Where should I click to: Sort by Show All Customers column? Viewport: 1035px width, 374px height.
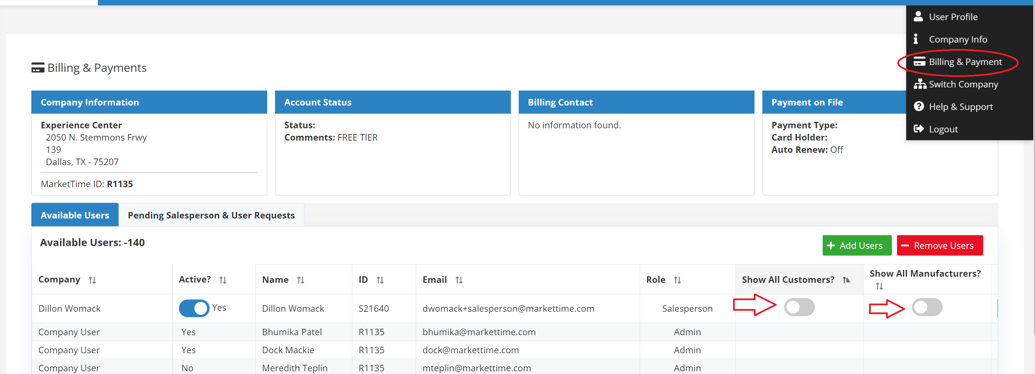tap(846, 280)
